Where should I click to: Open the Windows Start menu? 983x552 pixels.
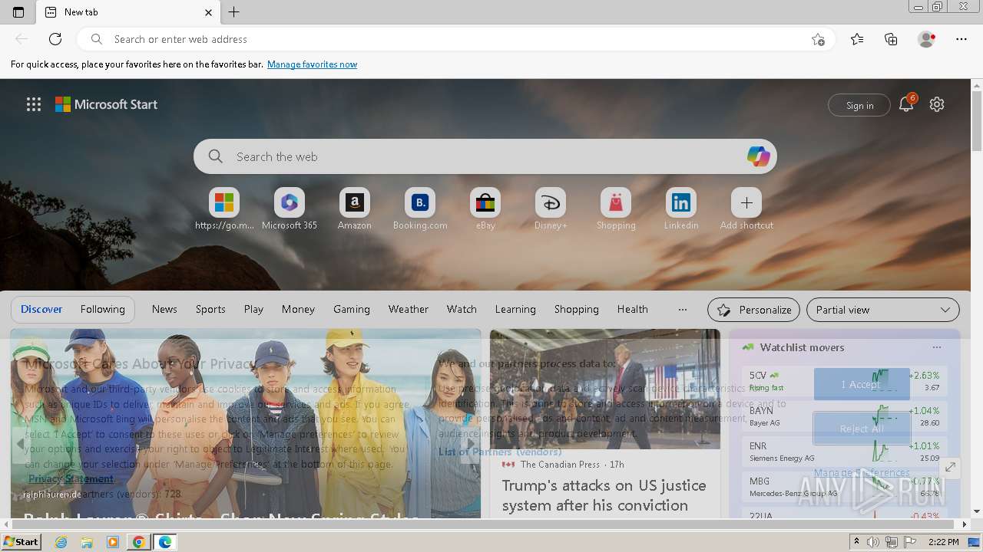[x=21, y=542]
